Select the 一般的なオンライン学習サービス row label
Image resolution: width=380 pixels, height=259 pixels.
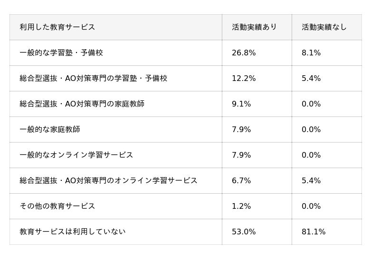click(x=76, y=155)
